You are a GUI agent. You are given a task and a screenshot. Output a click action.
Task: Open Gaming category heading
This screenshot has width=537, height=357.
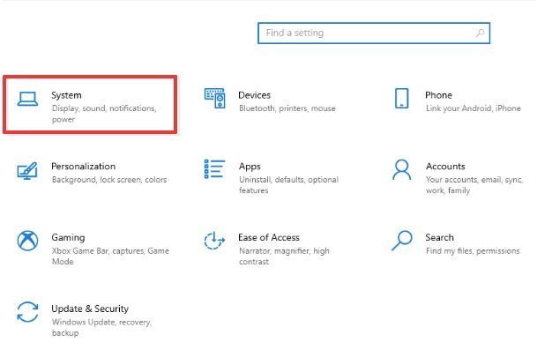click(x=68, y=237)
